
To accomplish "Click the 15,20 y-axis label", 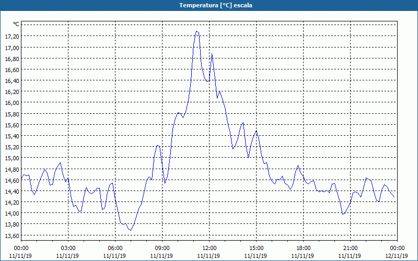I will 12,147.
